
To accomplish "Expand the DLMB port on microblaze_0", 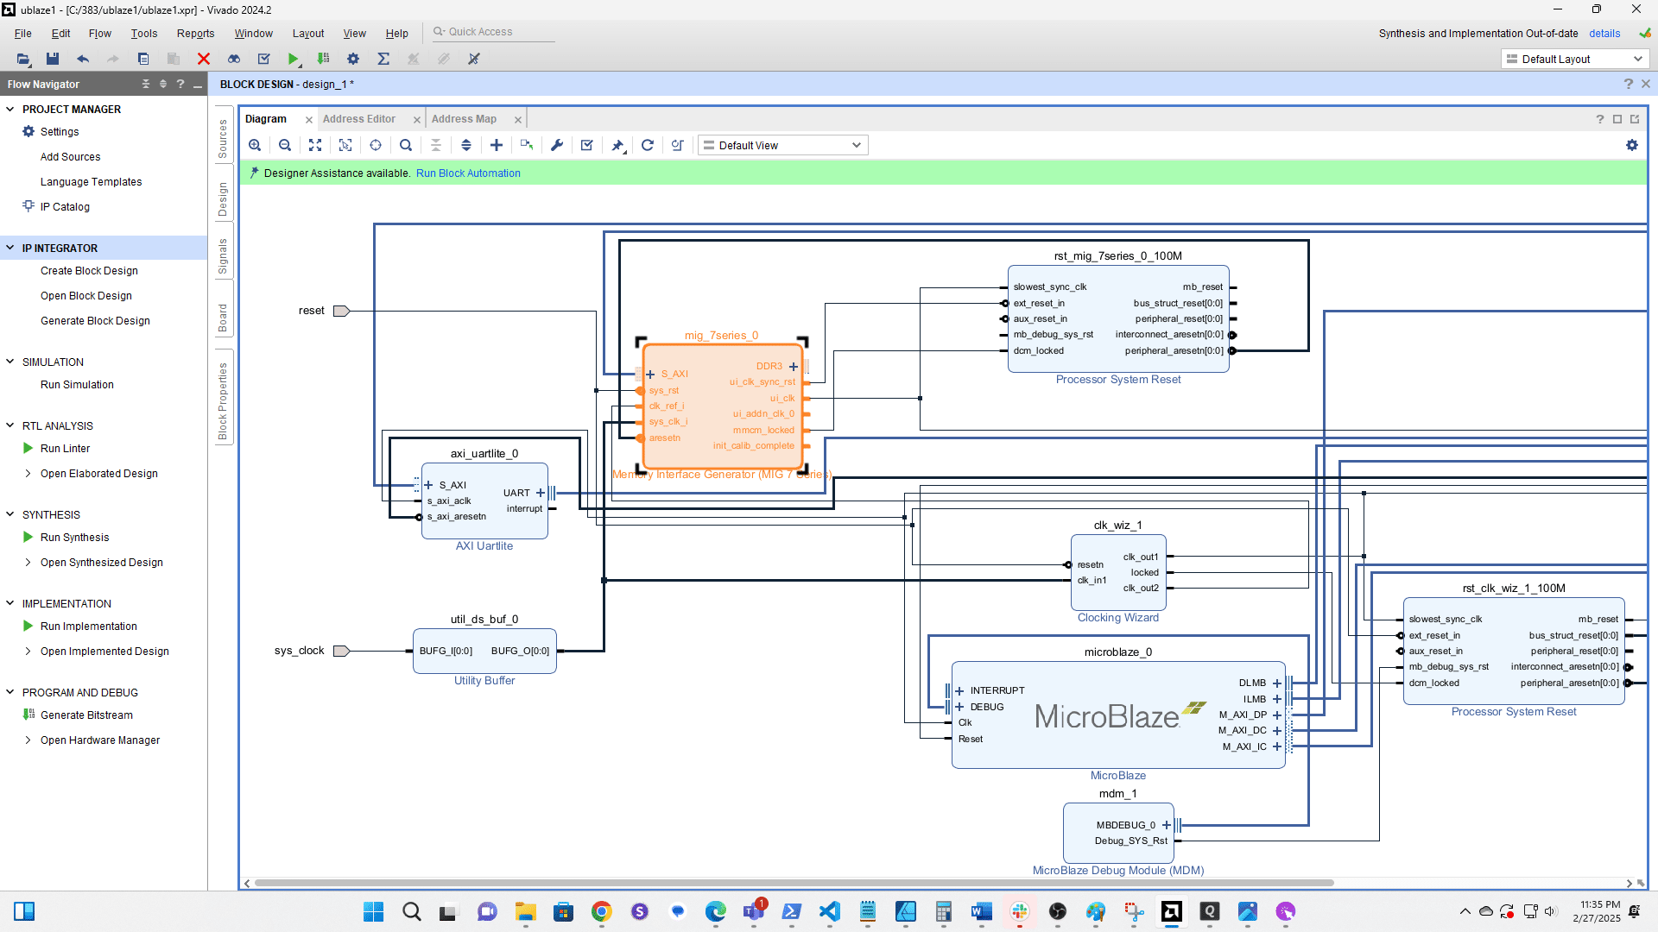I will (1277, 683).
